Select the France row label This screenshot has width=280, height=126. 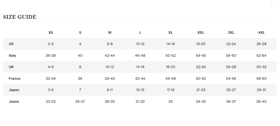14,78
